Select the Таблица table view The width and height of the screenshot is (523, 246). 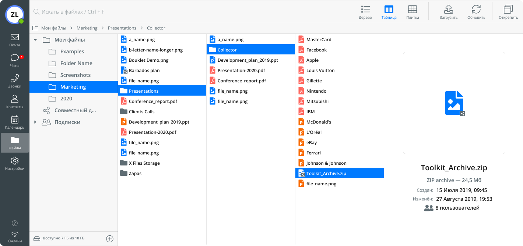[x=389, y=12]
